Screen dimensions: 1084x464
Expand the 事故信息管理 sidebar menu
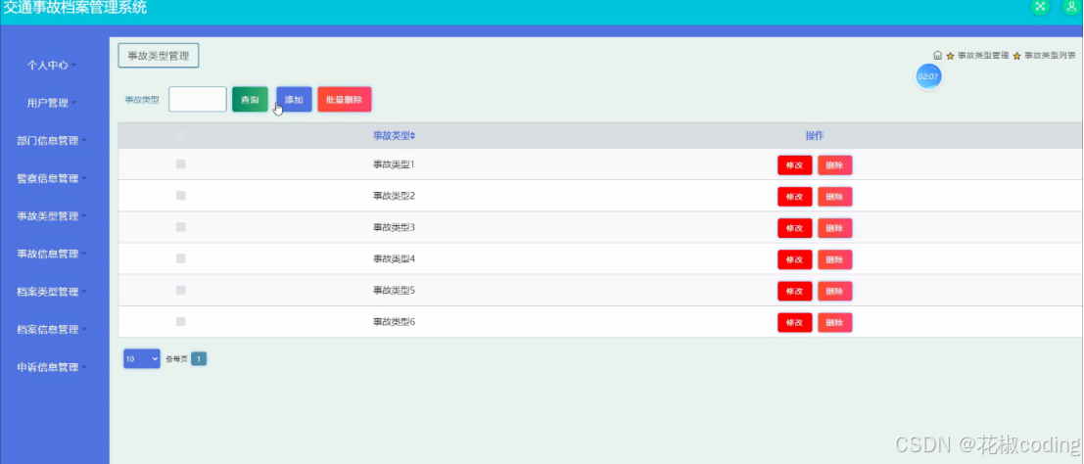click(52, 254)
